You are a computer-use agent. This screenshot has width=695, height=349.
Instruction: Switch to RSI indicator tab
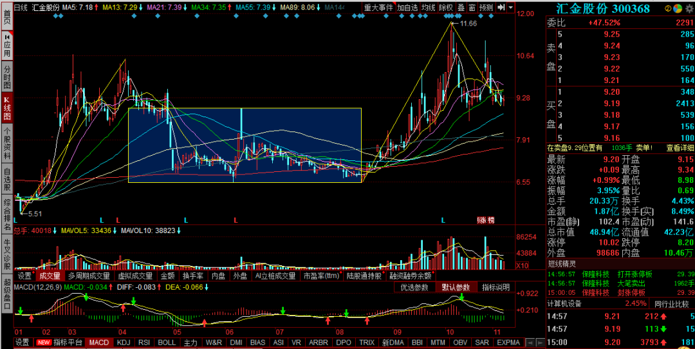tap(144, 343)
